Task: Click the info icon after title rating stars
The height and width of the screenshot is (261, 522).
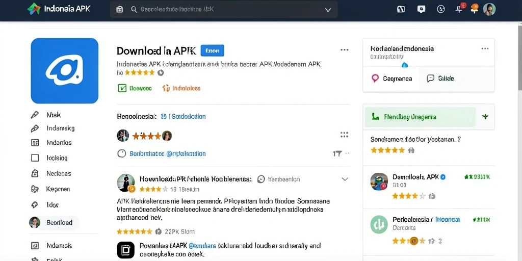Action: coord(161,72)
